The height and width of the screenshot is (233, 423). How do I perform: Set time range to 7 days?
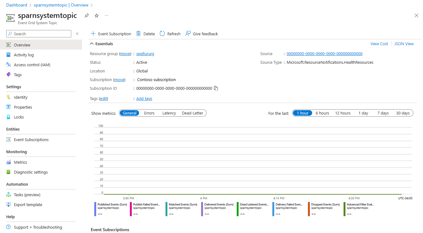tap(383, 113)
